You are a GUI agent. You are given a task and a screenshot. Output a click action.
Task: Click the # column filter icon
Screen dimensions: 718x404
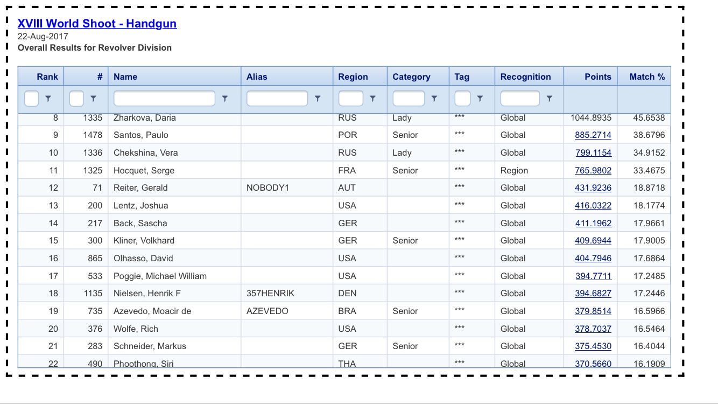click(93, 99)
